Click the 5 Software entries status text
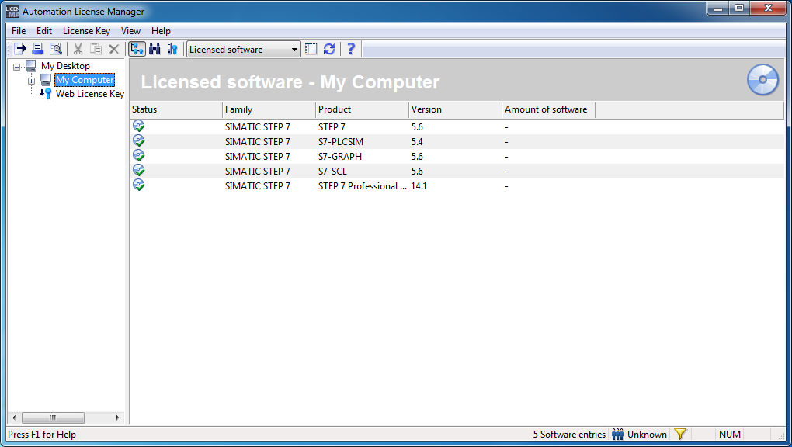 pos(569,435)
